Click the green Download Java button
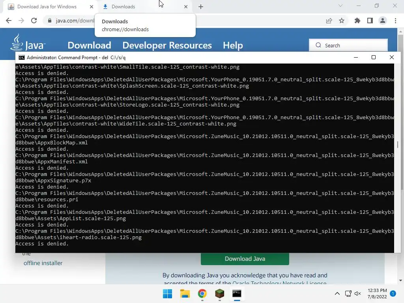 point(245,259)
